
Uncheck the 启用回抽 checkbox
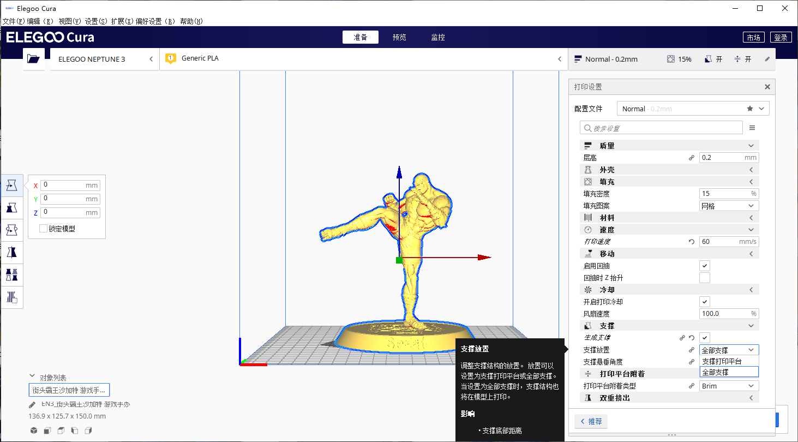pyautogui.click(x=705, y=266)
